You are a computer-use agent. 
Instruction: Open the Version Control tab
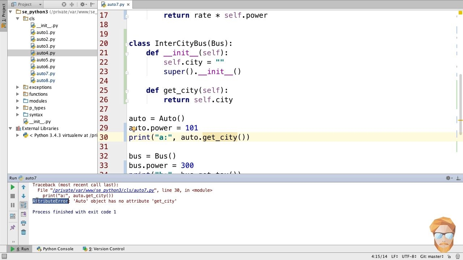pos(103,249)
